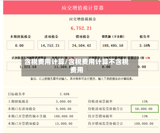Select the 应交增值税税金 heading label

tap(83, 19)
